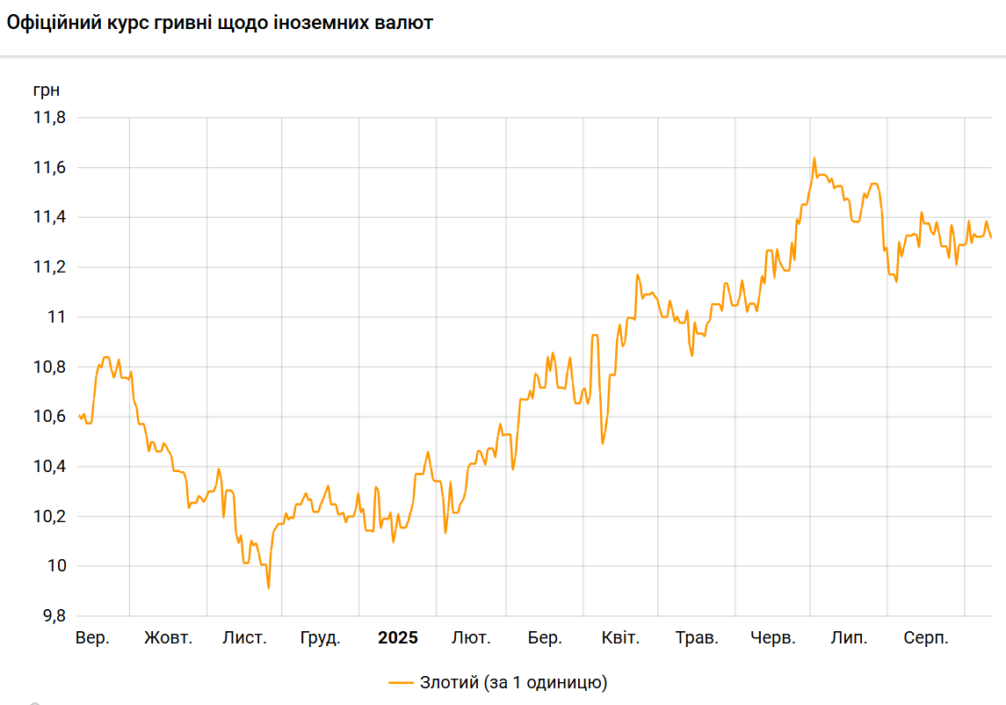Select the Вер. month label on axis

[93, 638]
